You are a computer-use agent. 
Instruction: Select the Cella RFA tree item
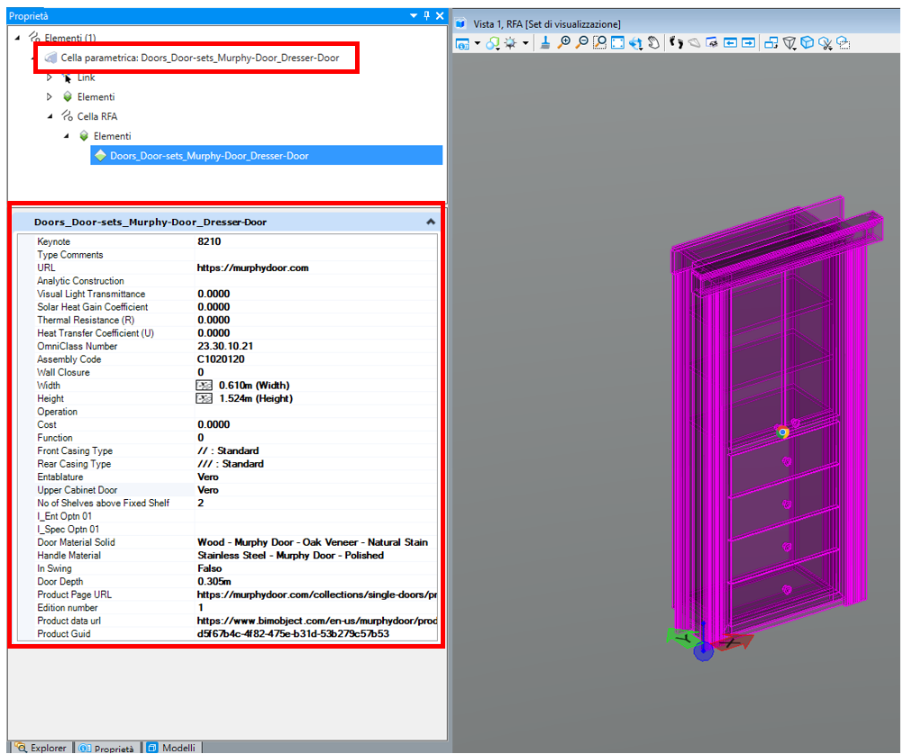pos(96,116)
